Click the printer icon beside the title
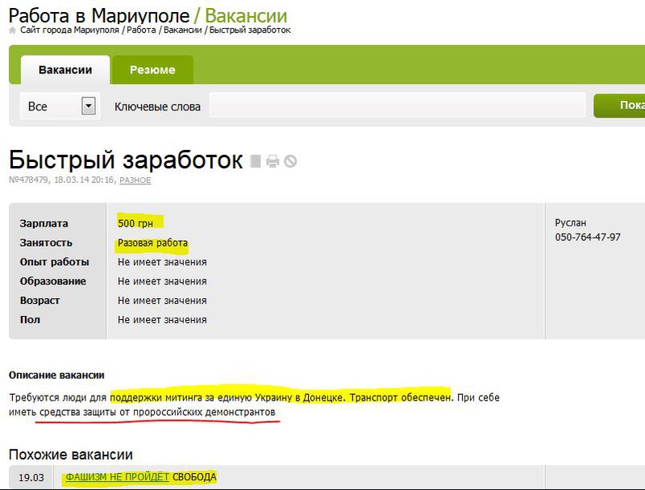The image size is (645, 490). point(273,161)
